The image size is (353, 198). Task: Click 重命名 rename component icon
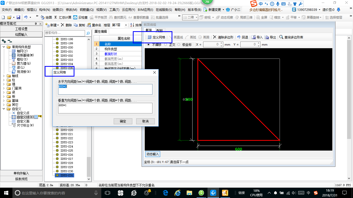(x=94, y=25)
